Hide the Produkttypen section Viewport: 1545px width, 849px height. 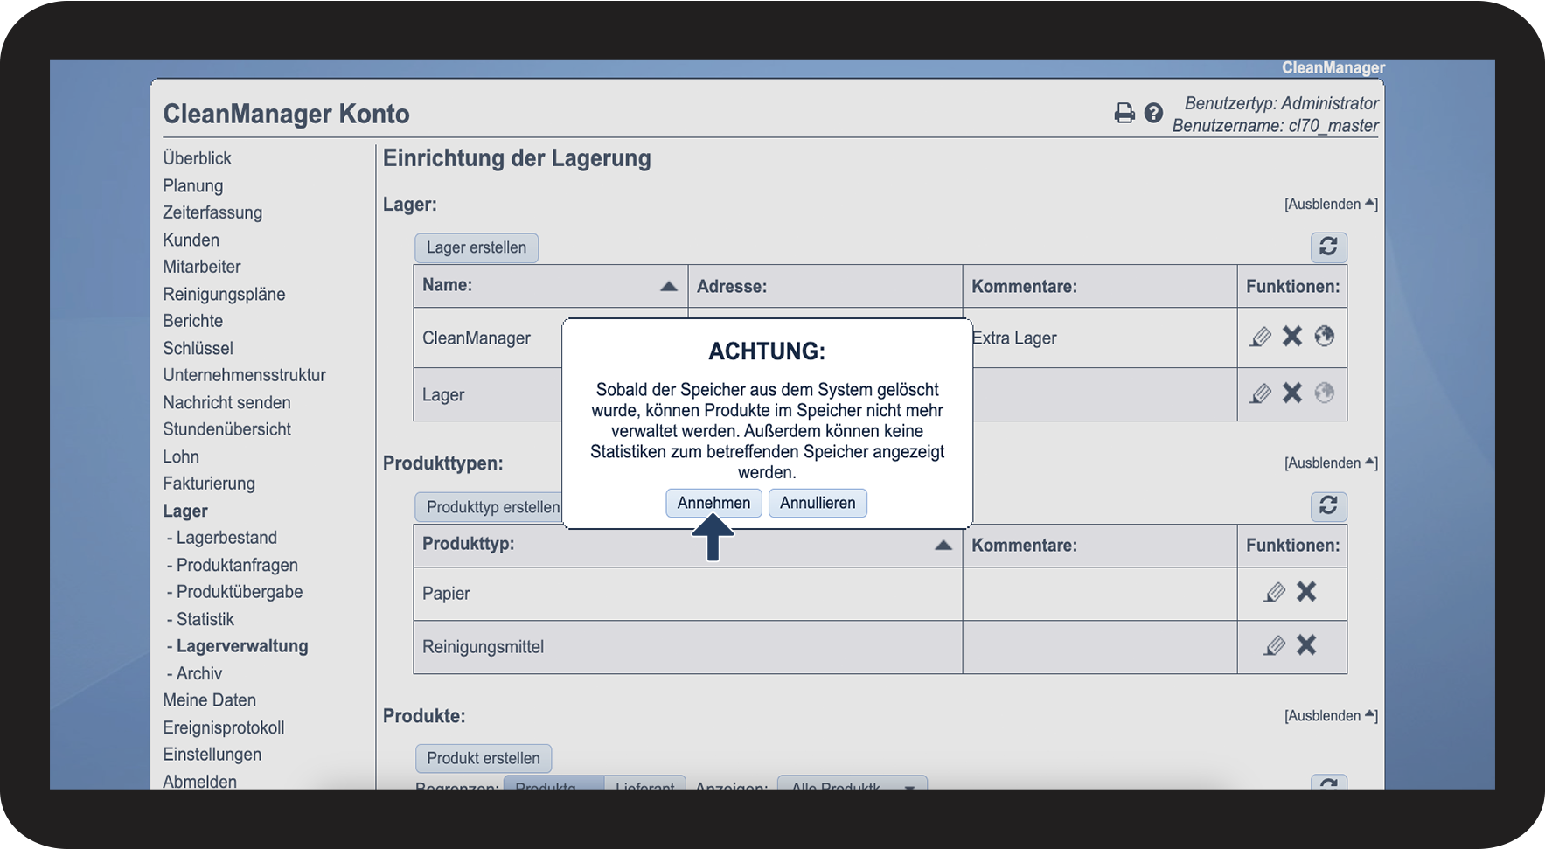tap(1330, 463)
